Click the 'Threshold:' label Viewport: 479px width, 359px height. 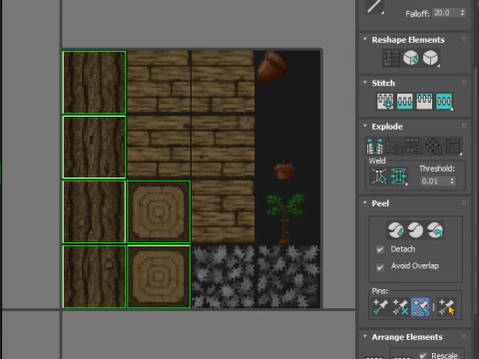[437, 169]
